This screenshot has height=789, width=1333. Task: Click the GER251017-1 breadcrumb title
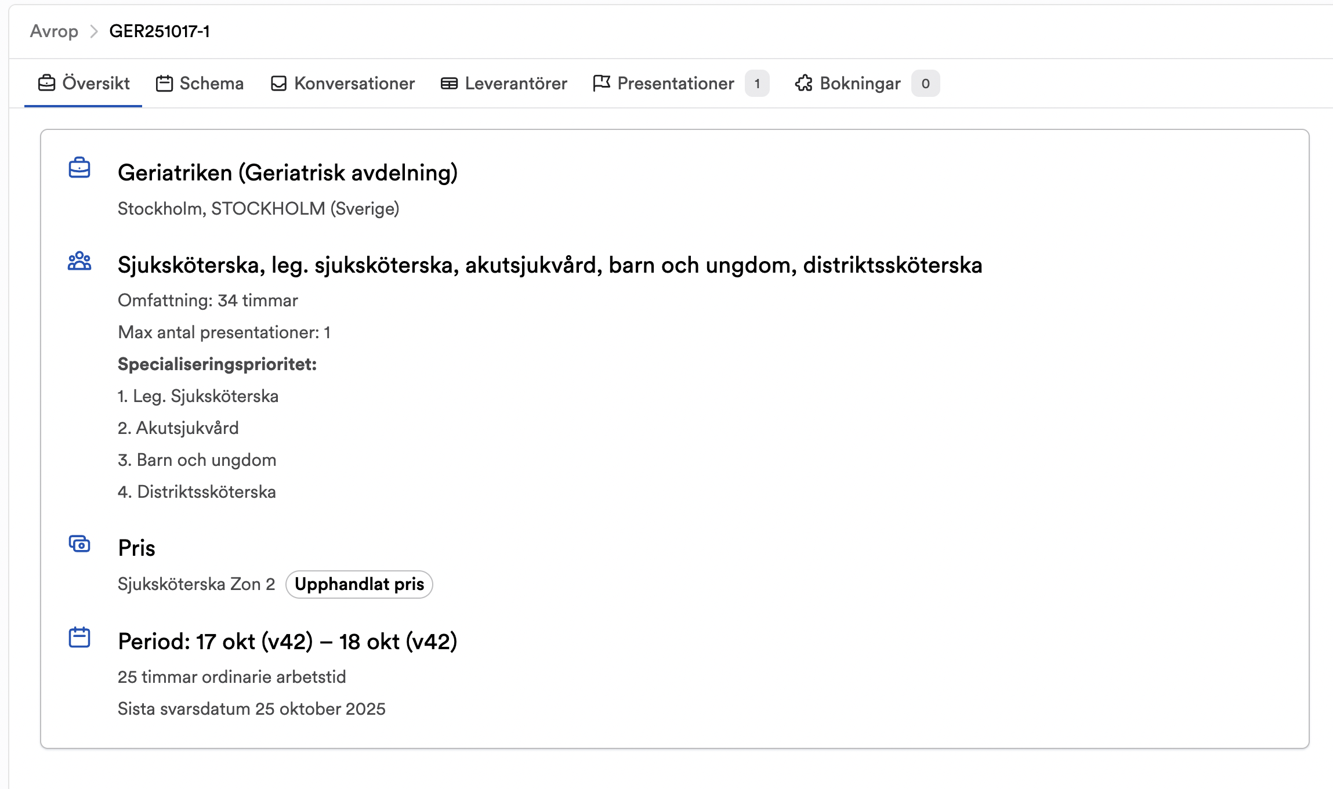(160, 31)
